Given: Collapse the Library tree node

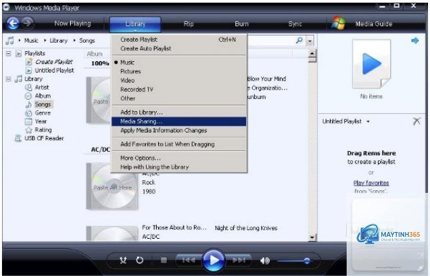Looking at the screenshot, I should 9,79.
